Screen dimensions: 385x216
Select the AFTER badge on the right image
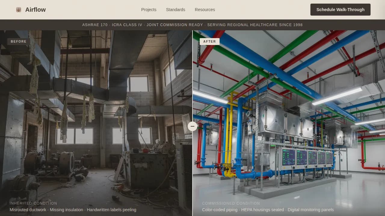click(210, 41)
